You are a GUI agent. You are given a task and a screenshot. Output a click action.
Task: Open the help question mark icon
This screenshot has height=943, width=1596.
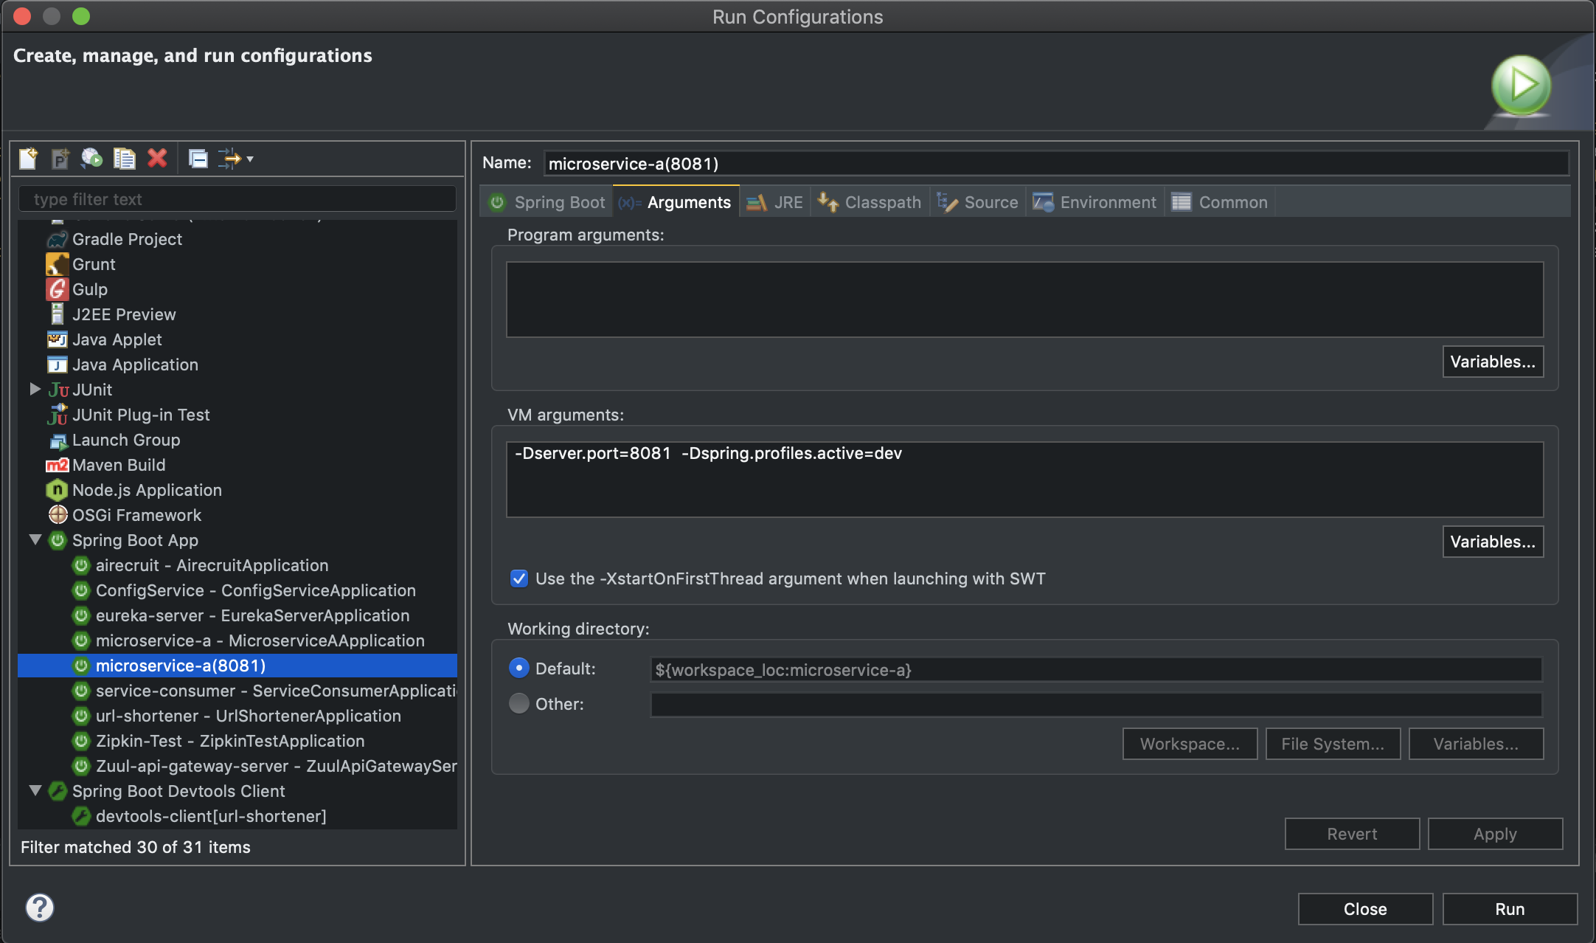tap(40, 908)
